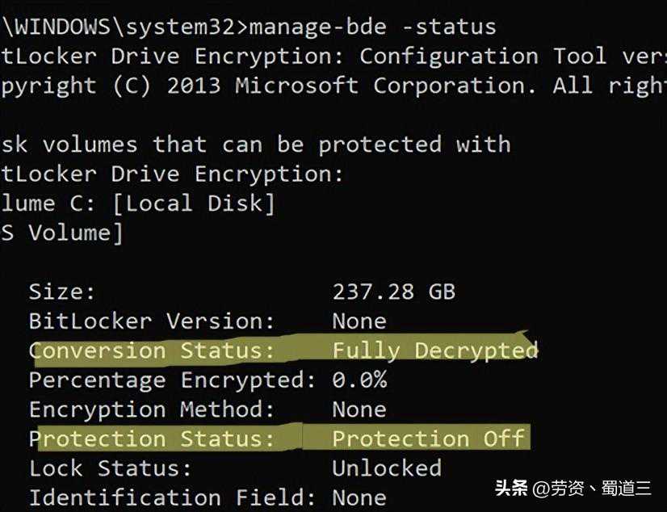
Task: Click the 0.0% encrypted value
Action: (x=359, y=380)
